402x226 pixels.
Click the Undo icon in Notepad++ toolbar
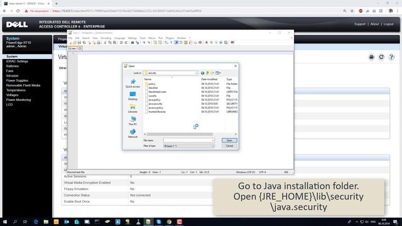121,43
